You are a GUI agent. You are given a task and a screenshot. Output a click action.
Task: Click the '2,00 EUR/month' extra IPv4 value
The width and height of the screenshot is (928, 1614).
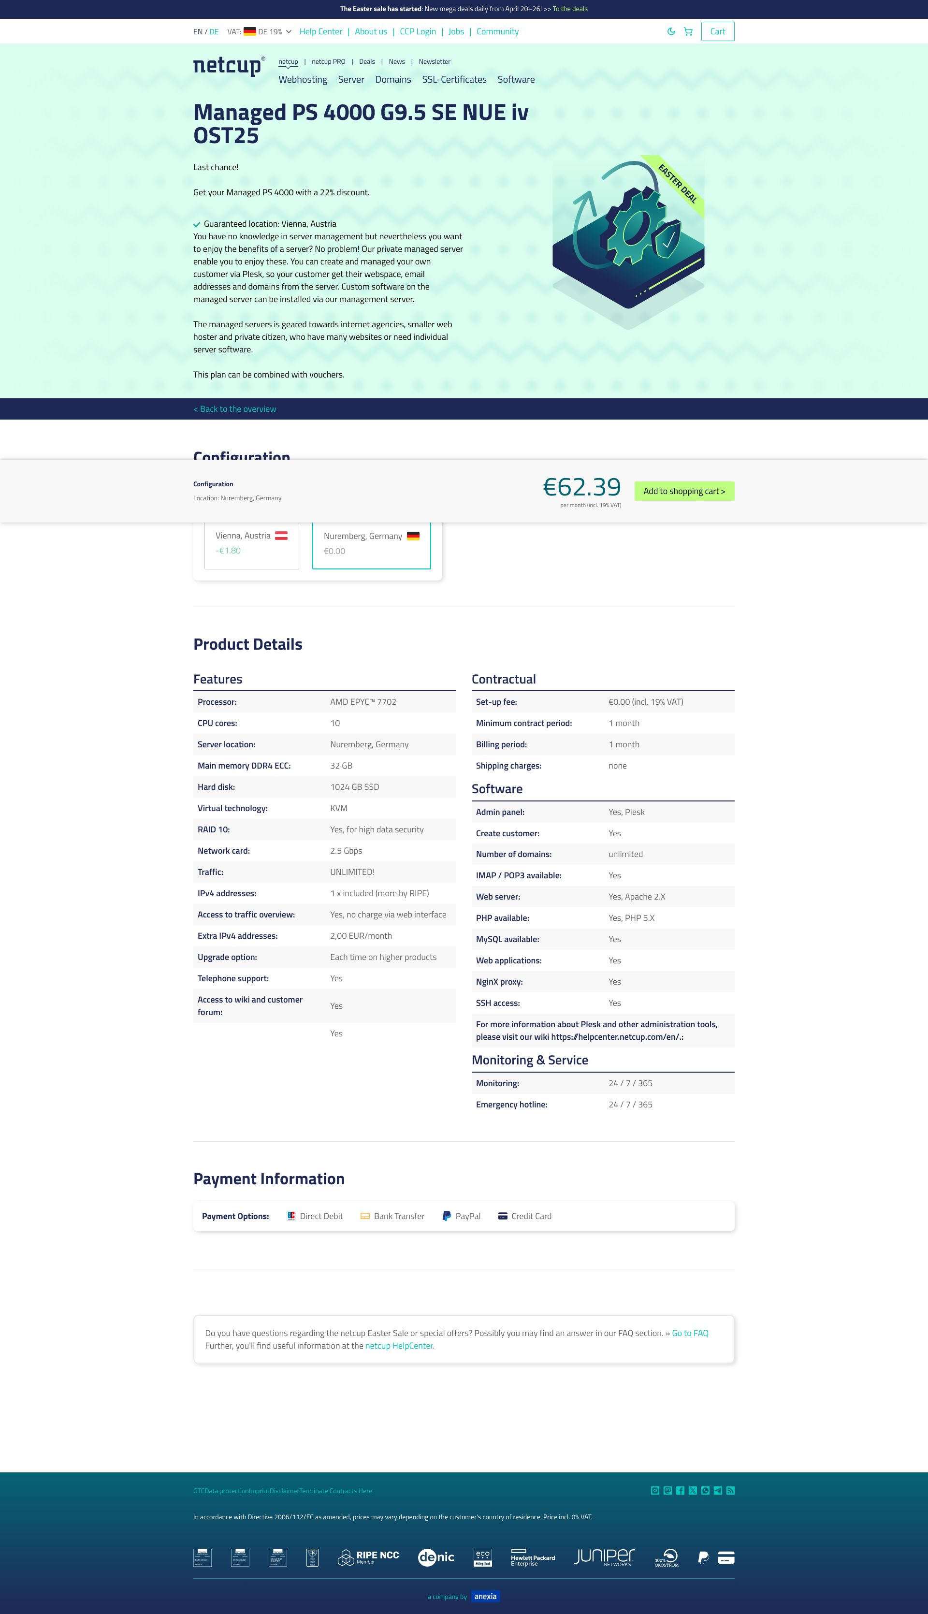click(x=362, y=936)
